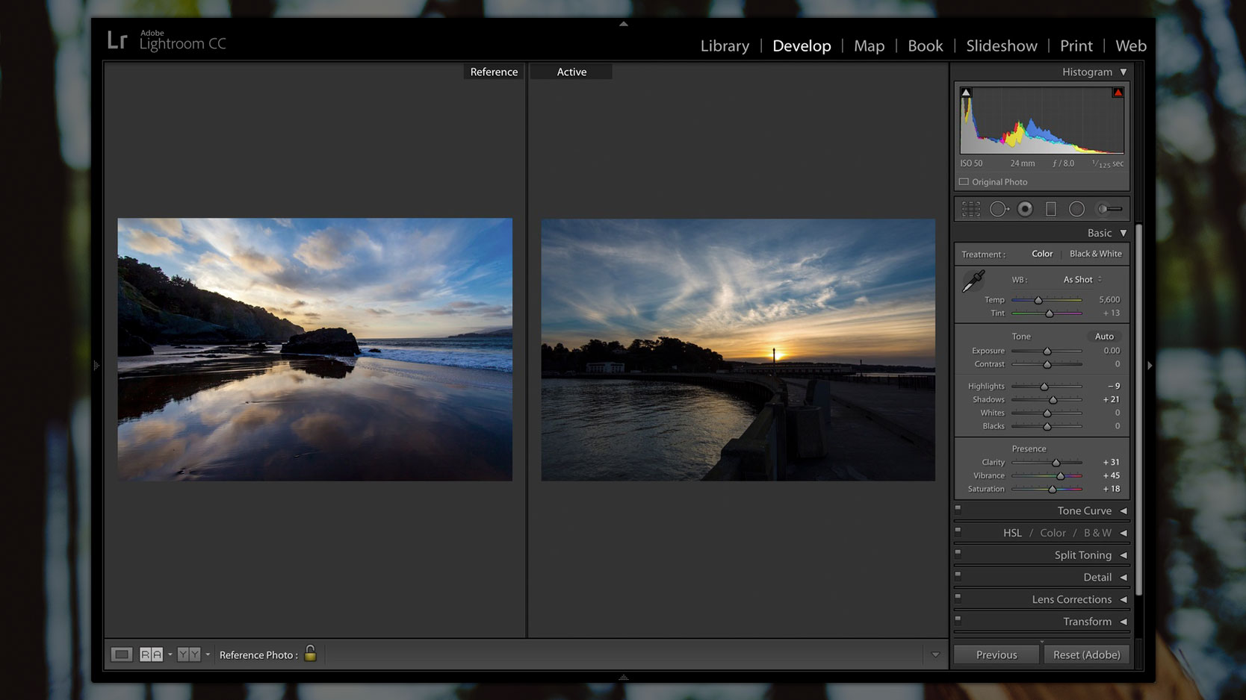Check the Original Photo checkbox
This screenshot has height=700, width=1246.
[x=964, y=181]
